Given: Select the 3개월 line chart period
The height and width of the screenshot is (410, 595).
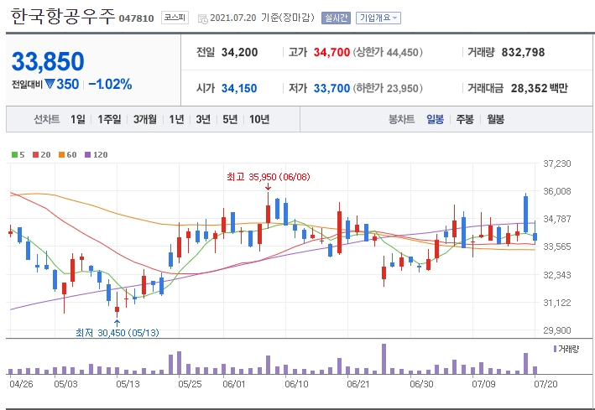Looking at the screenshot, I should coord(145,119).
